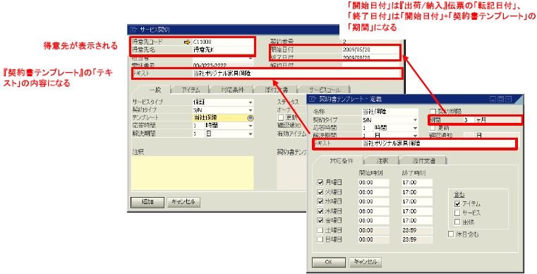Image resolution: width=537 pixels, height=274 pixels.
Task: Uncheck the 月曜日 checkbox
Action: click(320, 183)
